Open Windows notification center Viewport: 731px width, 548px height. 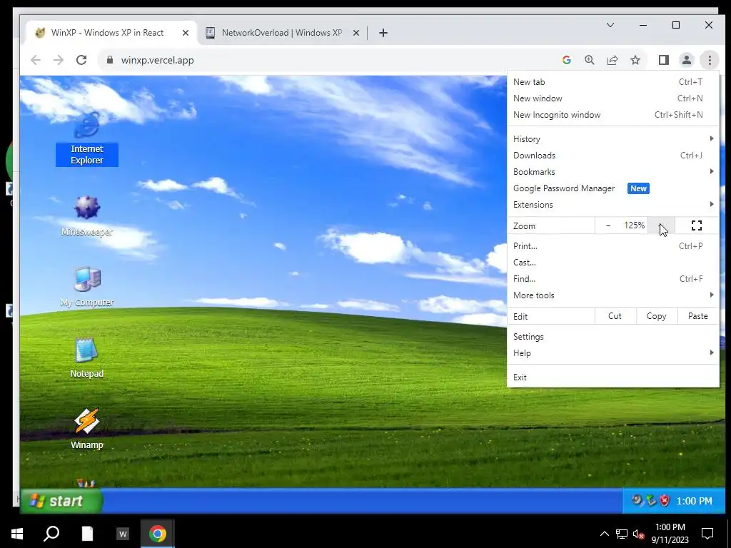click(x=707, y=534)
